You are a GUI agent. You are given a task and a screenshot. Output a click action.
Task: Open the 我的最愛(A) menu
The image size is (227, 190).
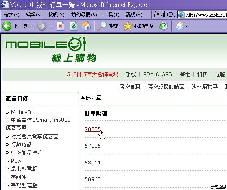[84, 15]
